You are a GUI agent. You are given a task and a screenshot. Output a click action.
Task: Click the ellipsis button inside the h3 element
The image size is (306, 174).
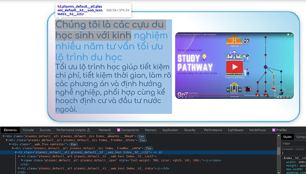point(158,169)
